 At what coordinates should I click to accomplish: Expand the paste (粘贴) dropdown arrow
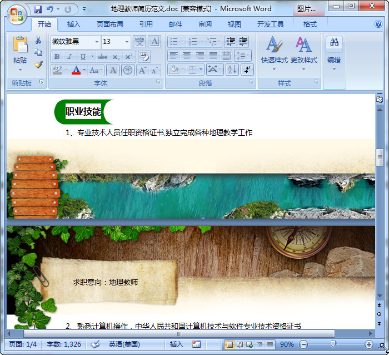(x=20, y=70)
